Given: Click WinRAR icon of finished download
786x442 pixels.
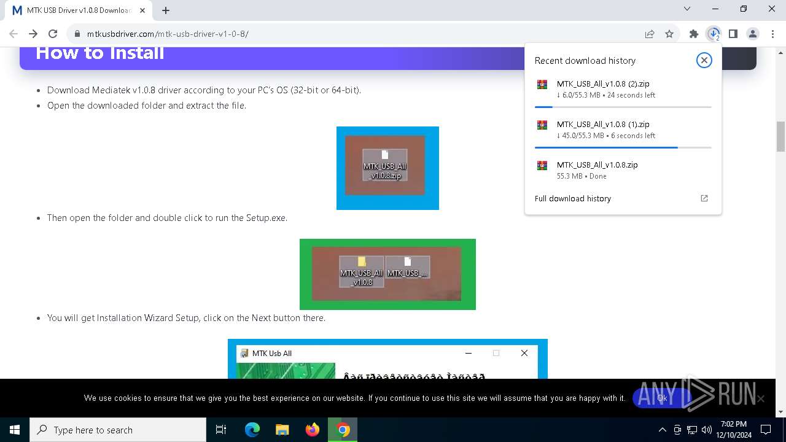Looking at the screenshot, I should coord(542,166).
